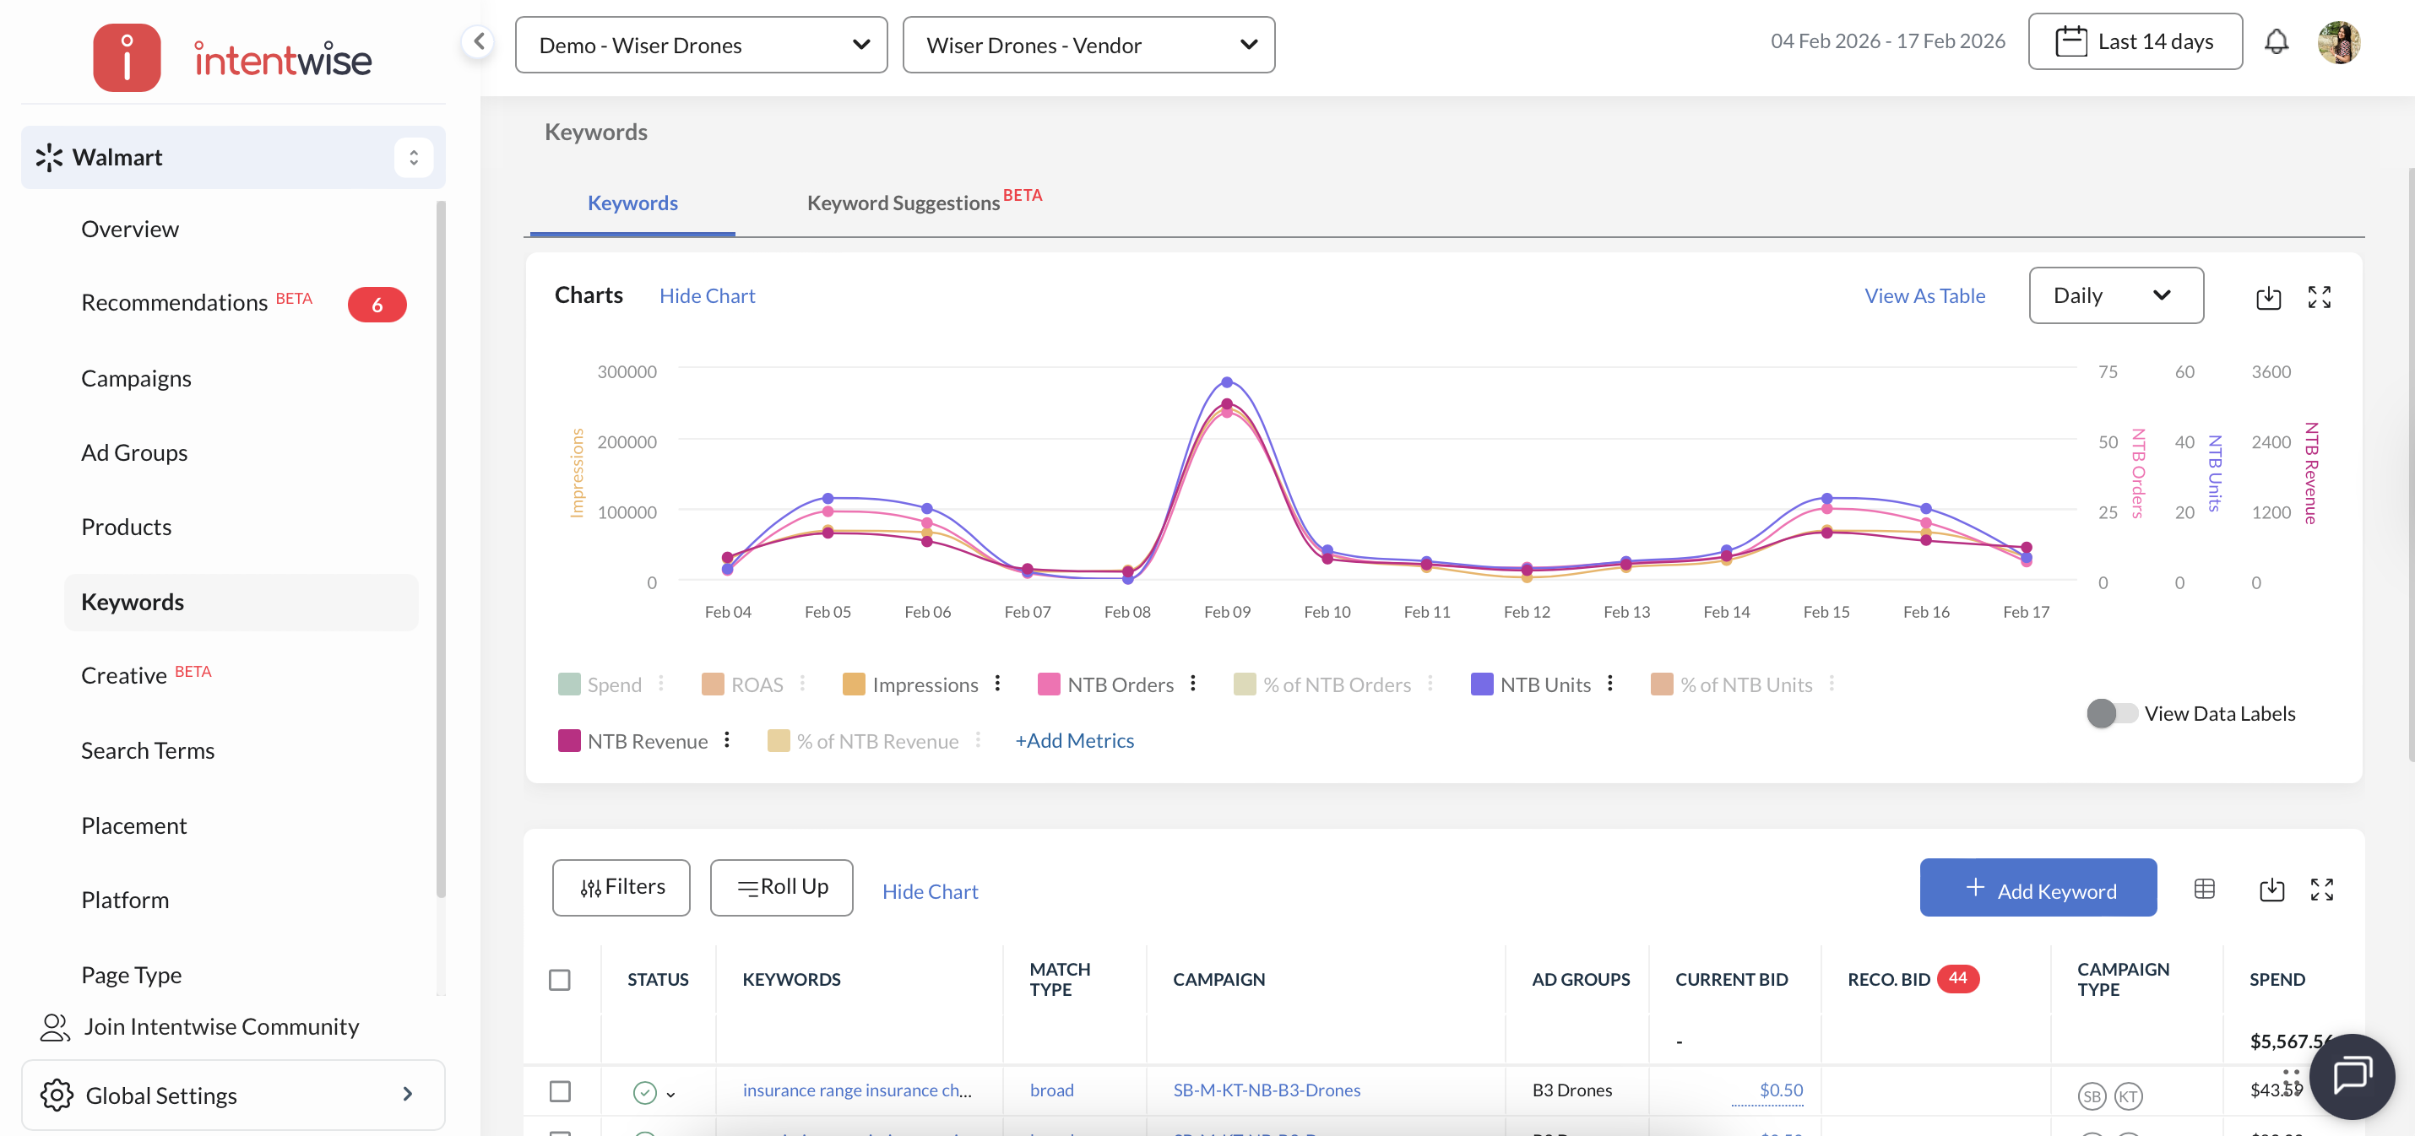Expand the chart to fullscreen
The image size is (2415, 1136).
tap(2319, 297)
